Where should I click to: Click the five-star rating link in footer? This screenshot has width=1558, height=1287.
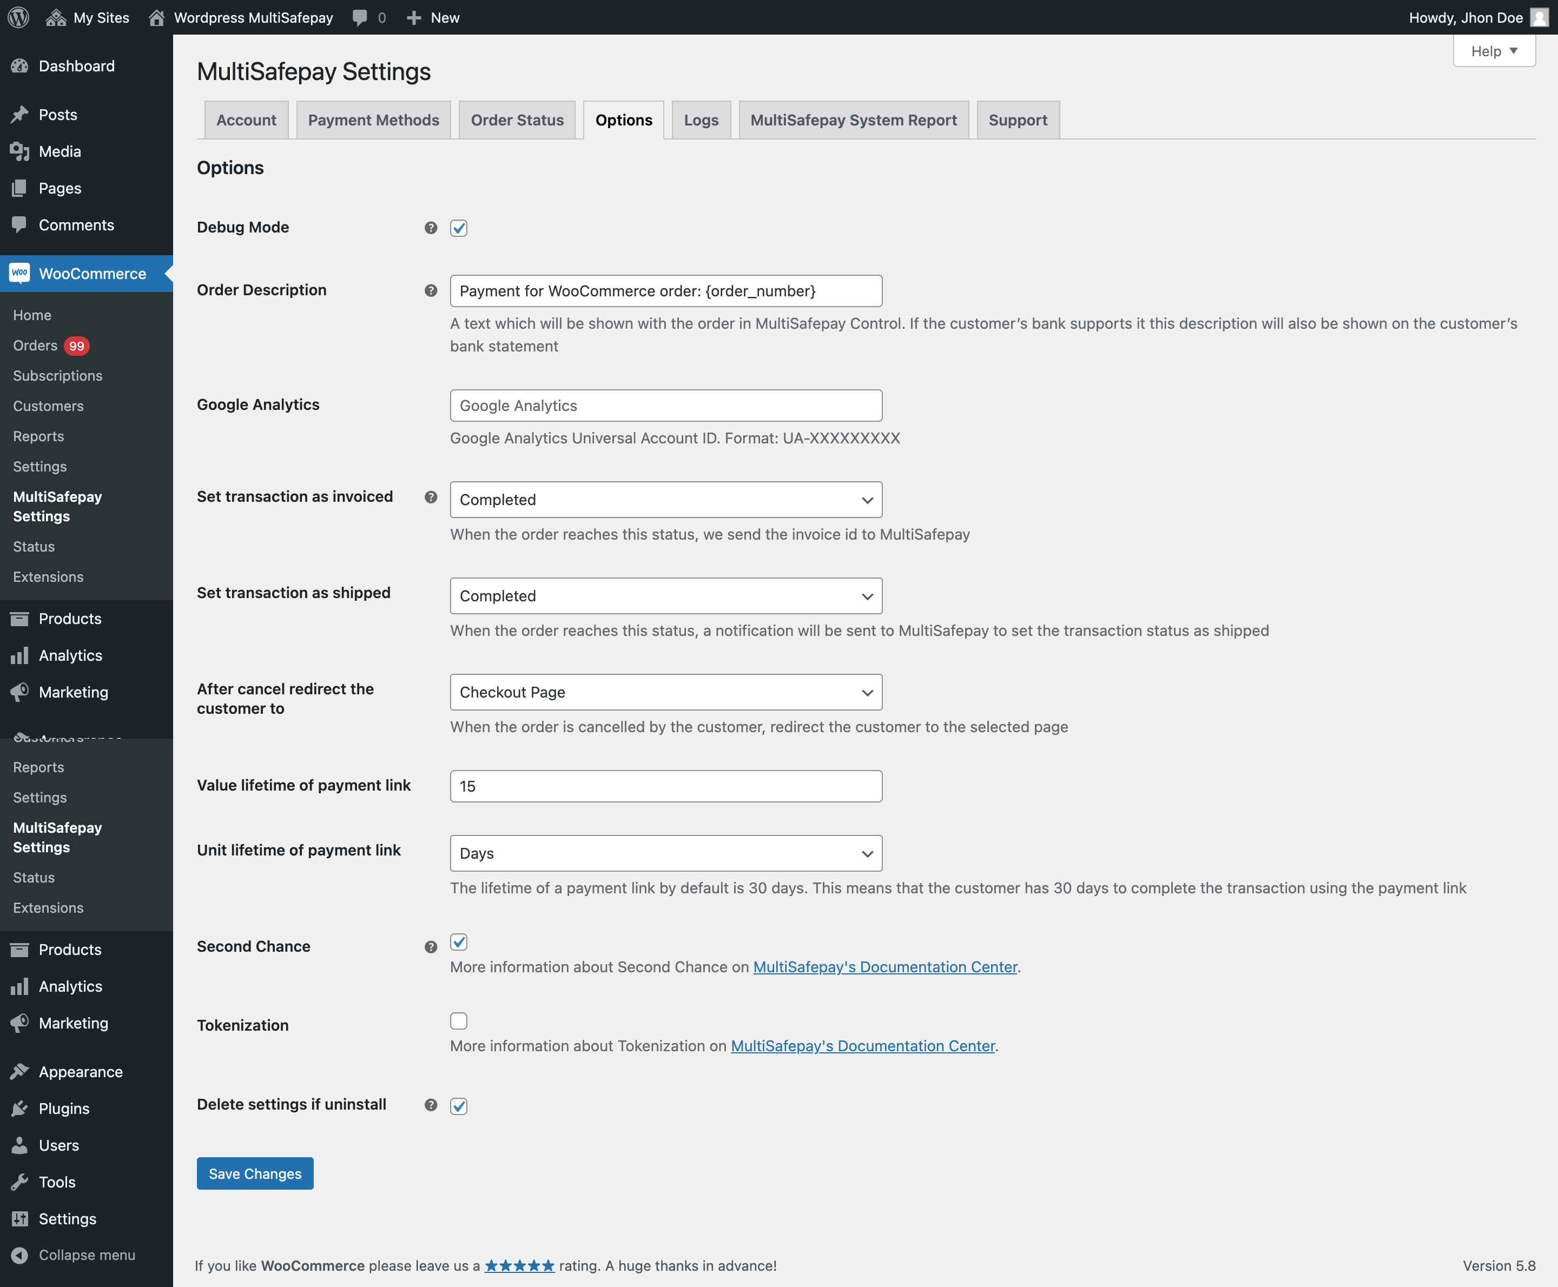[520, 1265]
